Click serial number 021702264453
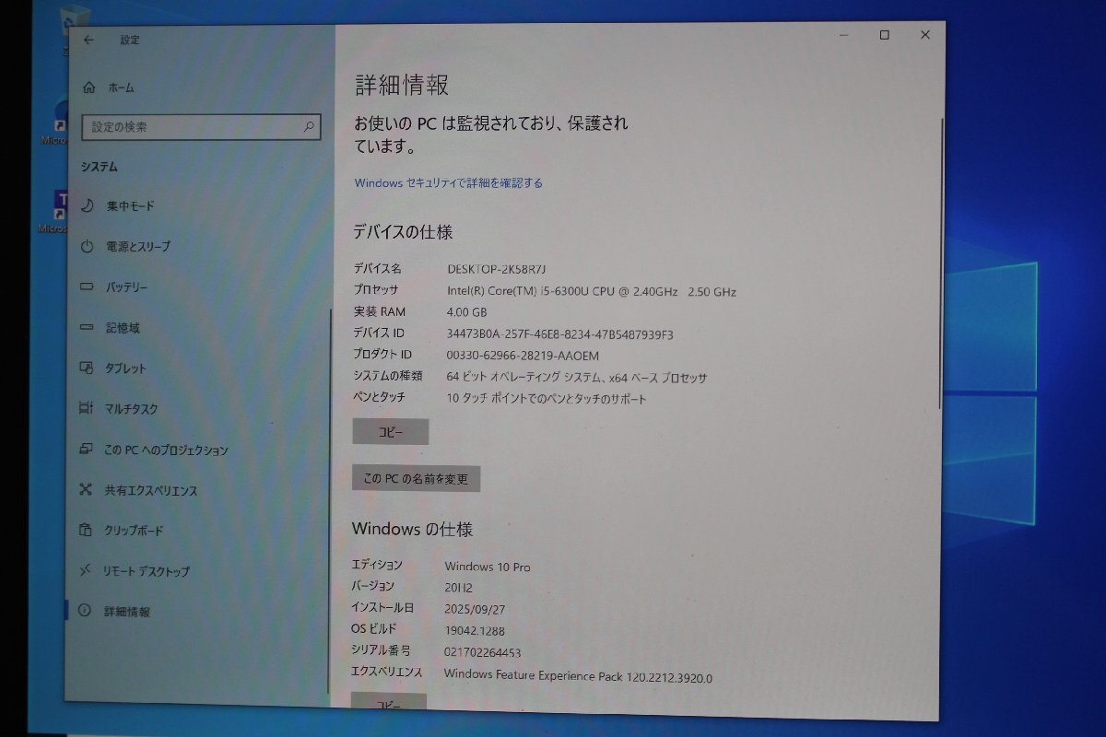This screenshot has height=737, width=1106. [482, 653]
